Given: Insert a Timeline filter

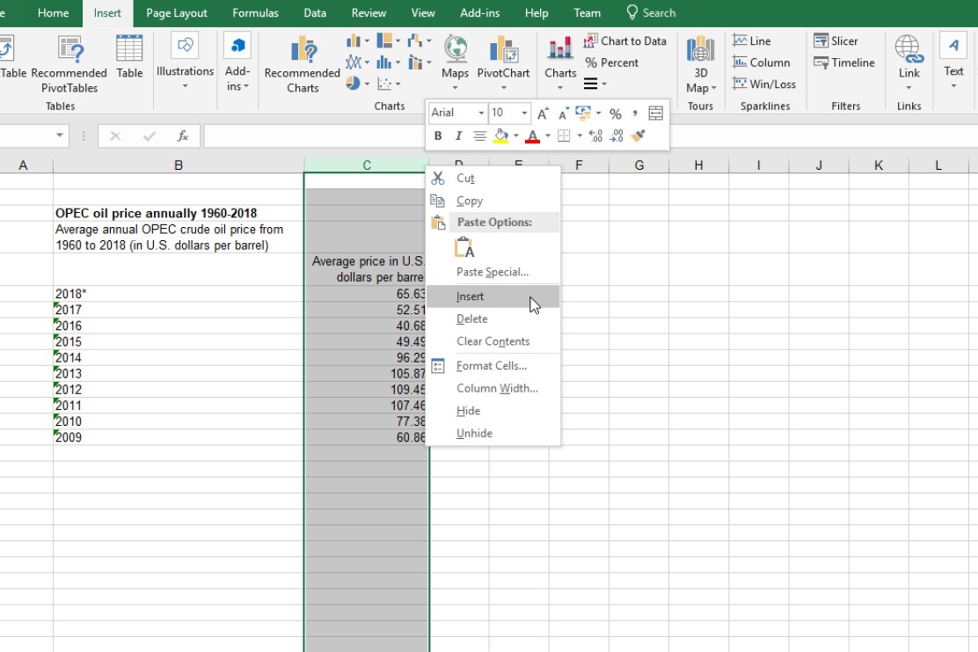Looking at the screenshot, I should (x=844, y=62).
